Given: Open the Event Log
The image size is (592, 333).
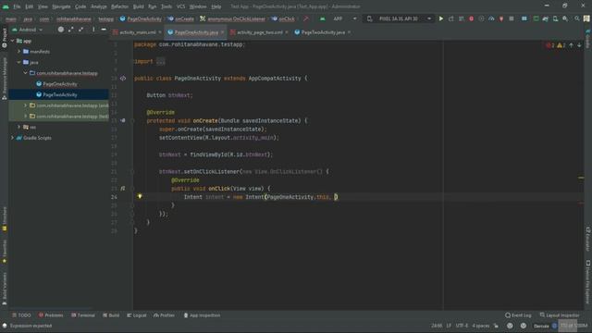Looking at the screenshot, I should 518,315.
